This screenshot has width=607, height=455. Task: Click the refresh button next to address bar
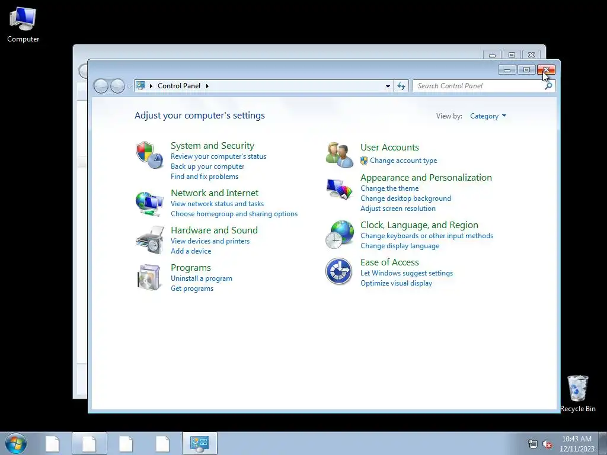tap(401, 86)
